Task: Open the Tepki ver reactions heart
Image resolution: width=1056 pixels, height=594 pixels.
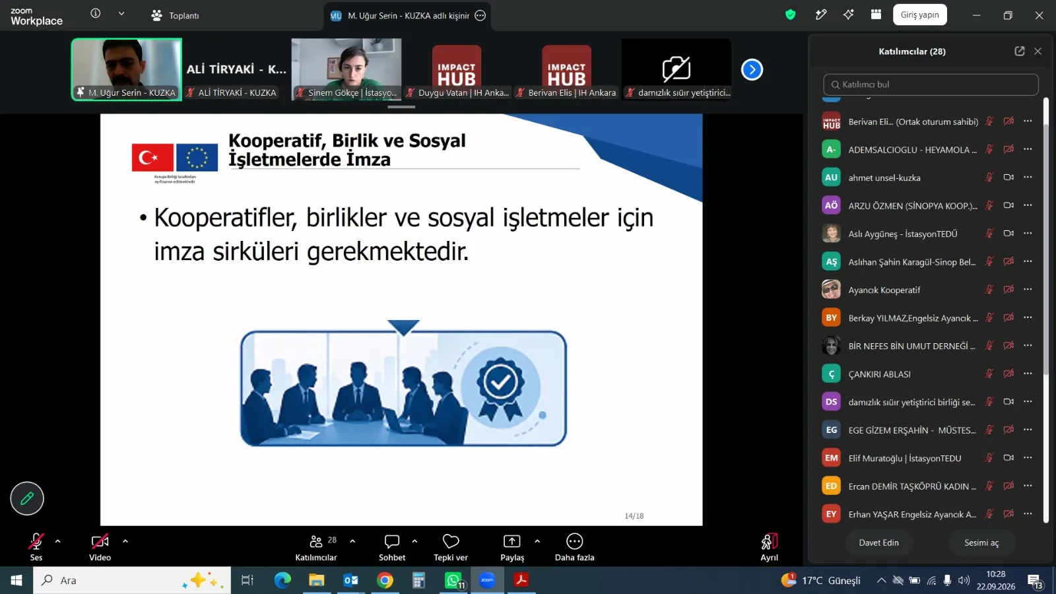Action: tap(451, 541)
